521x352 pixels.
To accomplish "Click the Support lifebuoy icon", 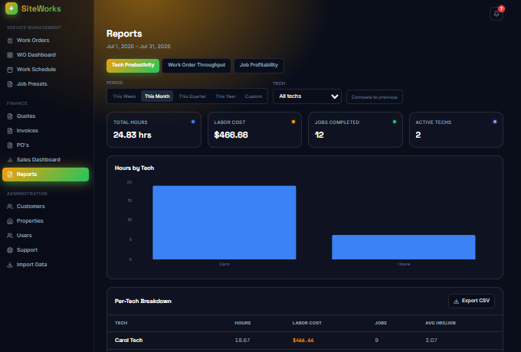I will tap(10, 250).
